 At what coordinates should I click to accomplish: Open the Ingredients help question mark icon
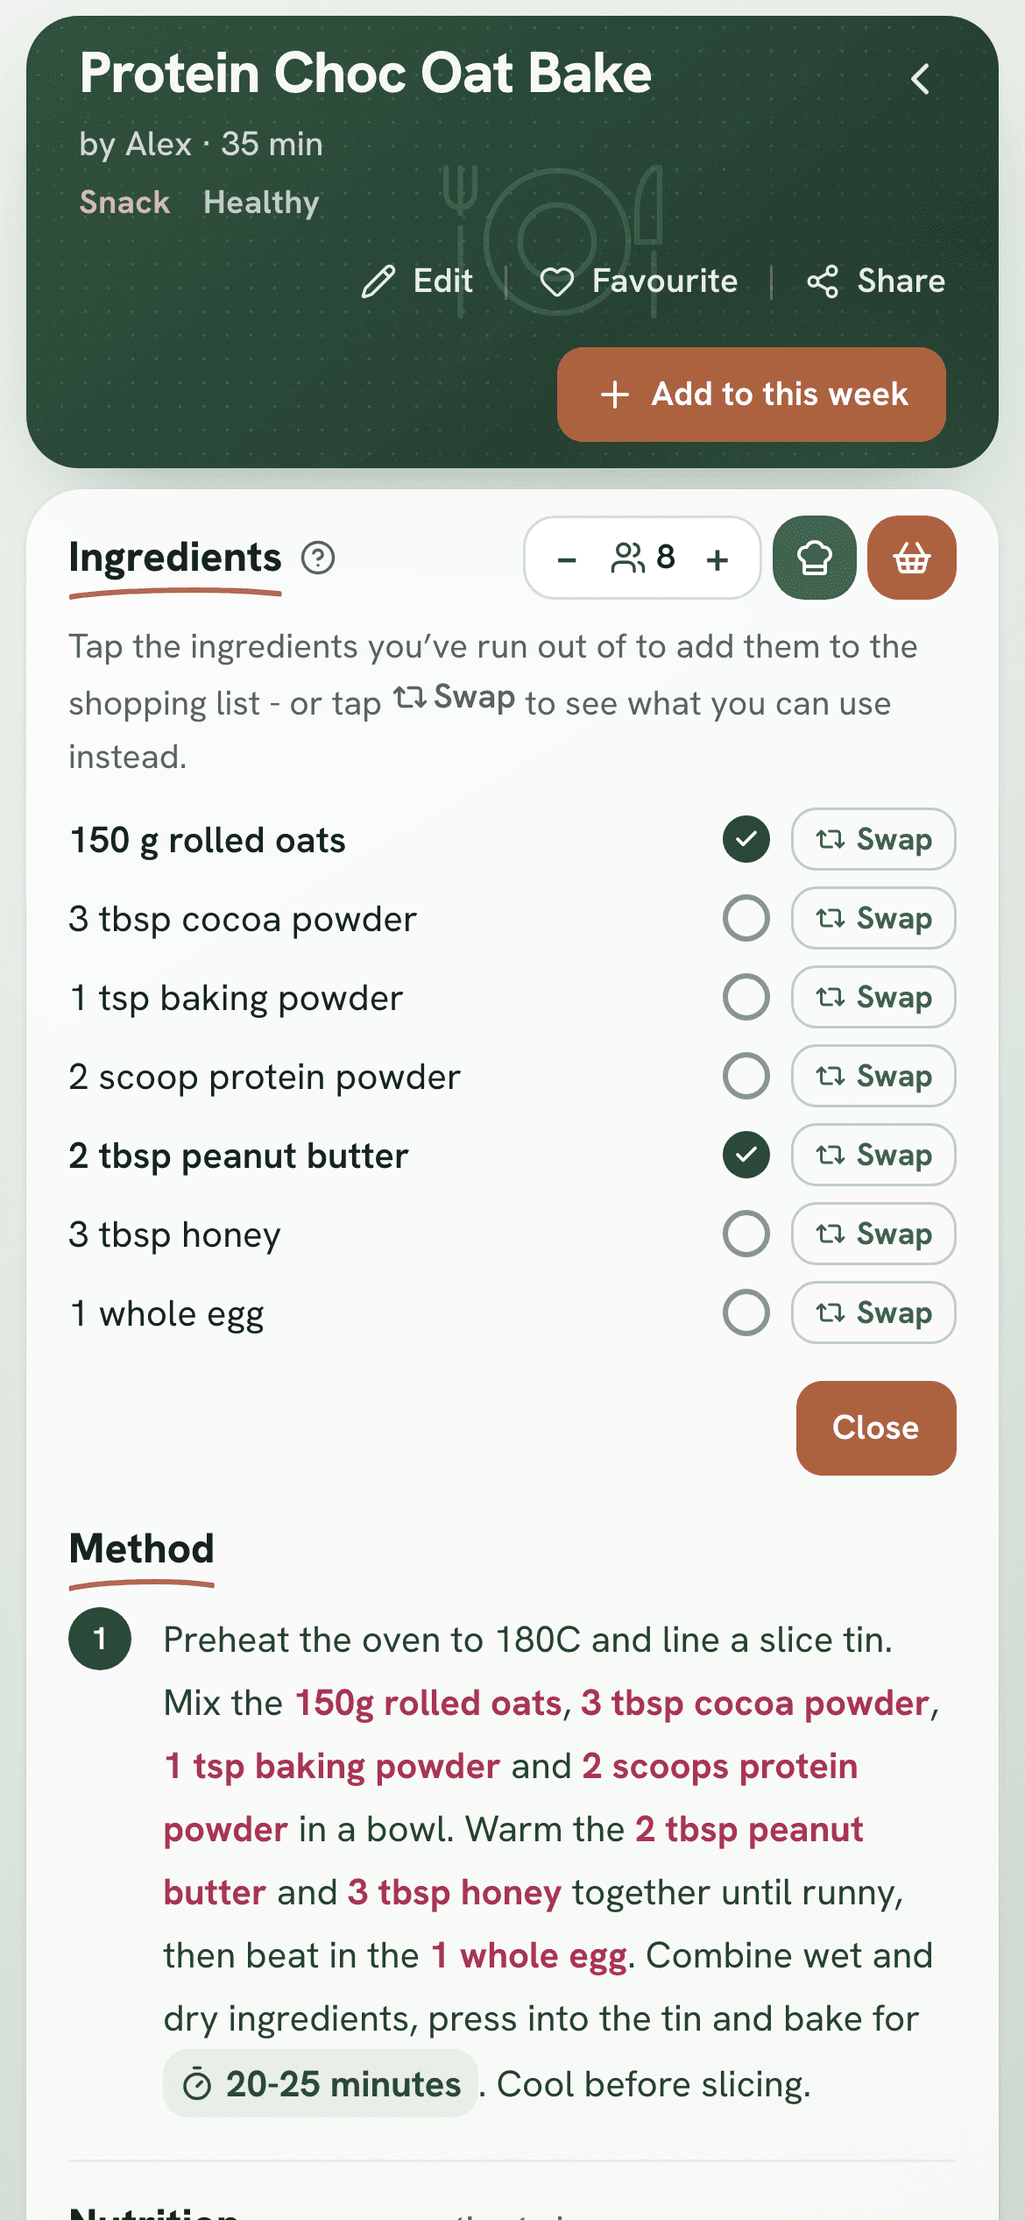click(x=318, y=558)
